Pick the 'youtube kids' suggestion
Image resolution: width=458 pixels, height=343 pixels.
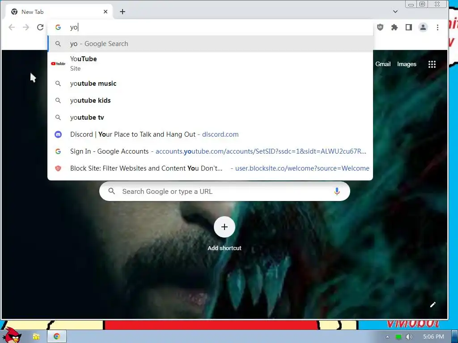(210, 100)
